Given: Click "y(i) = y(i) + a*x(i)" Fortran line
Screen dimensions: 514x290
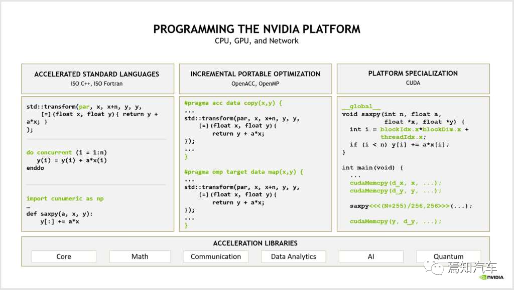Looking at the screenshot, I should (x=72, y=160).
